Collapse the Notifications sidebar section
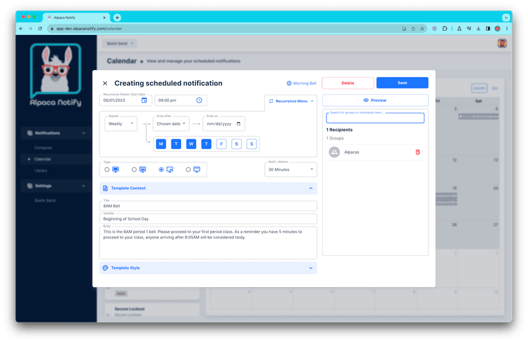 tap(84, 133)
